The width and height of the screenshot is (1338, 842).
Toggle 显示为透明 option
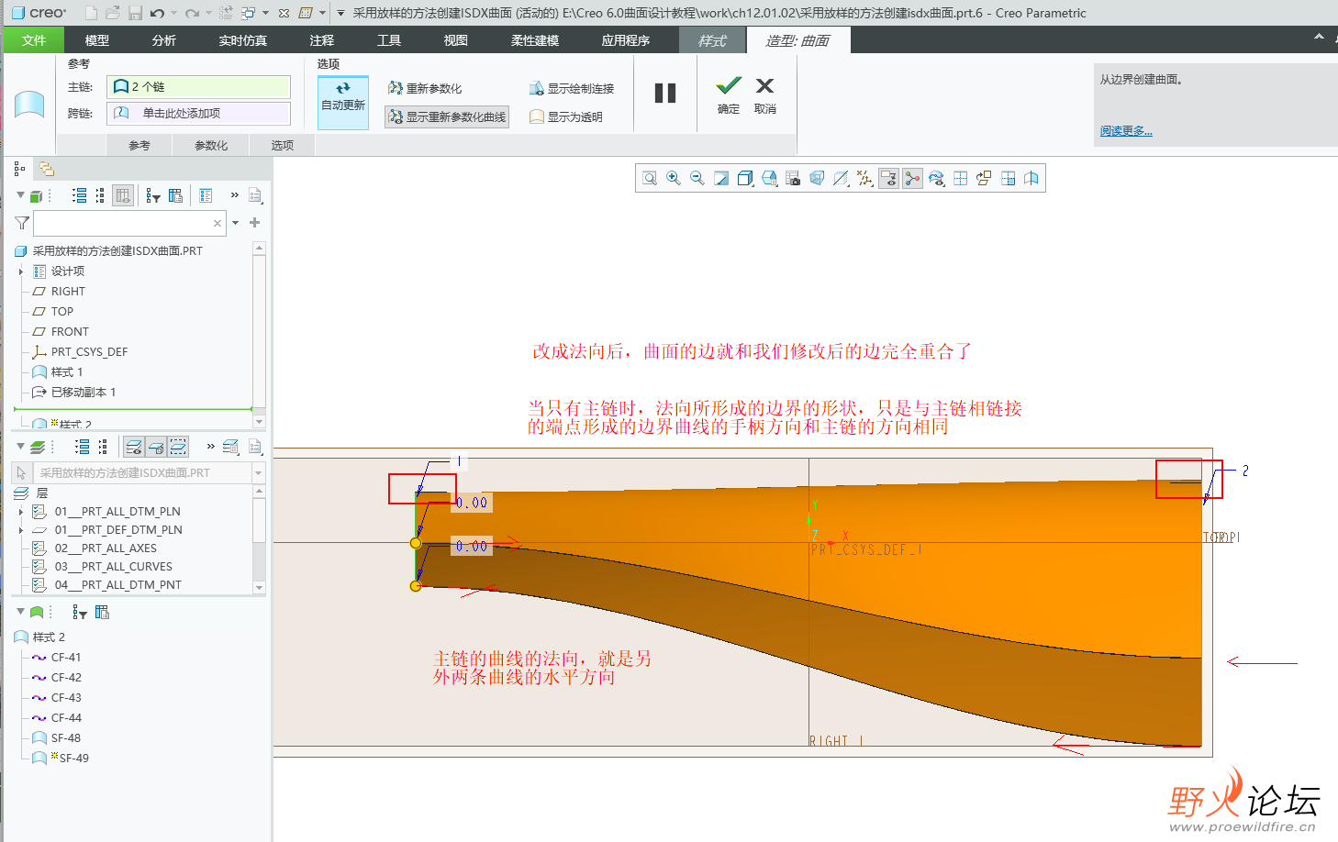tap(566, 116)
